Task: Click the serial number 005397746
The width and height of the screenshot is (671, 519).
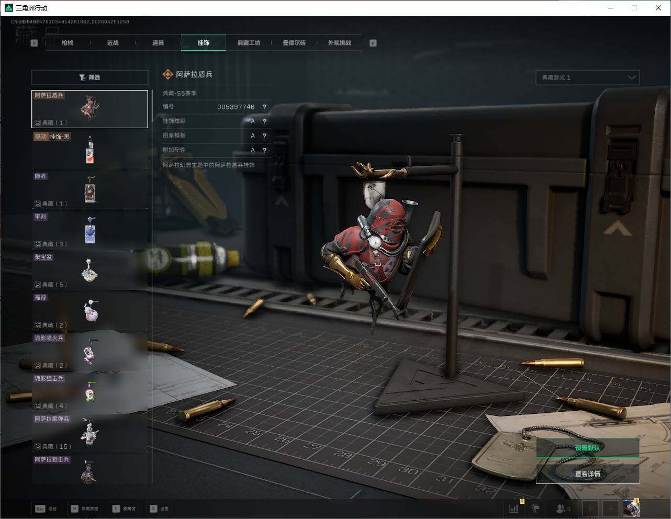Action: (x=236, y=107)
